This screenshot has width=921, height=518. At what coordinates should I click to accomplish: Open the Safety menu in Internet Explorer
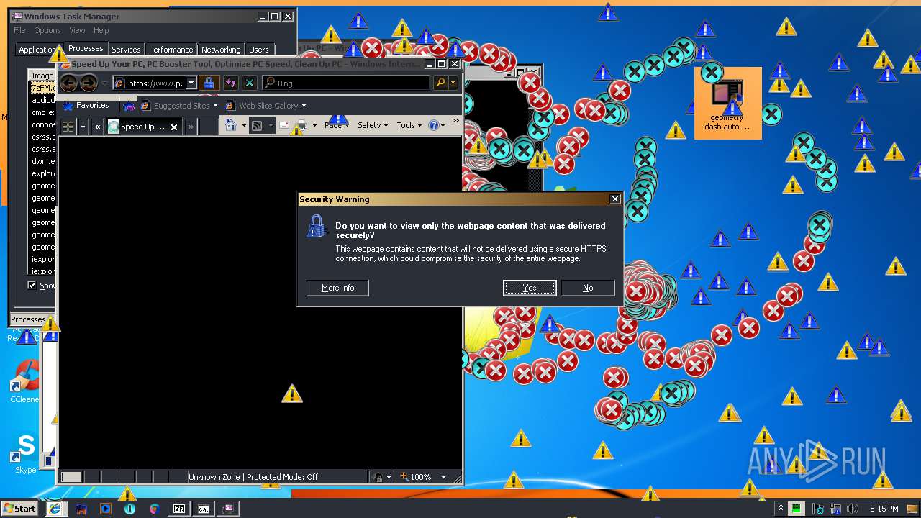pyautogui.click(x=373, y=125)
